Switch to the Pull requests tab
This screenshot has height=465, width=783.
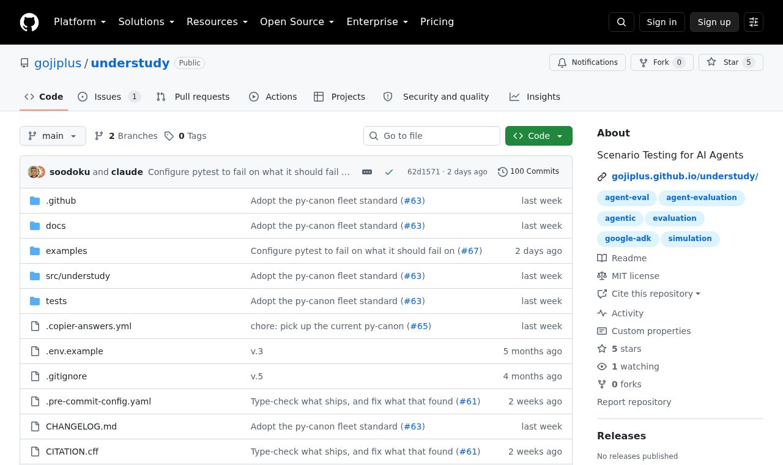click(x=193, y=97)
